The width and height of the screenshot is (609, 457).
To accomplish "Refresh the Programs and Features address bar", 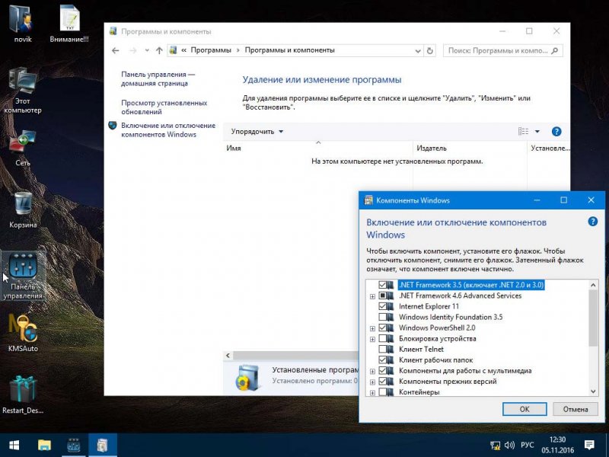I will [x=429, y=50].
